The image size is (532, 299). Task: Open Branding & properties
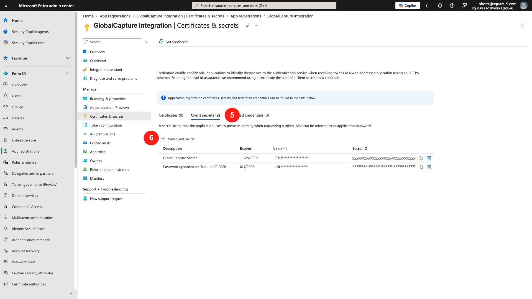(x=108, y=99)
